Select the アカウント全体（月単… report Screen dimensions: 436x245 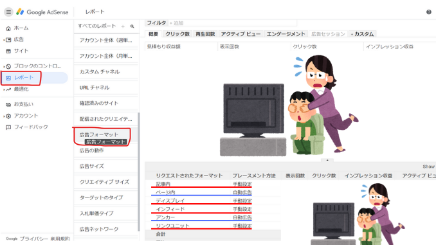pyautogui.click(x=106, y=56)
